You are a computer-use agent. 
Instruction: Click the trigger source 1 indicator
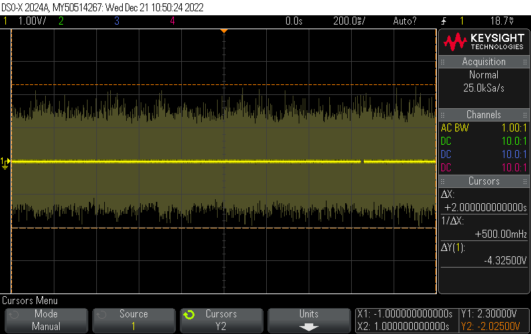(x=461, y=21)
